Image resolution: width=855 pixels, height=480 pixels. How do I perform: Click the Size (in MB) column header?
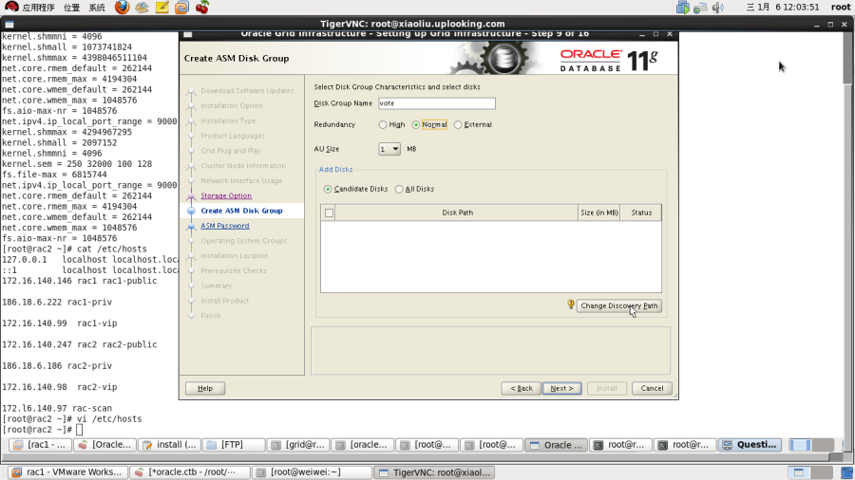click(598, 212)
